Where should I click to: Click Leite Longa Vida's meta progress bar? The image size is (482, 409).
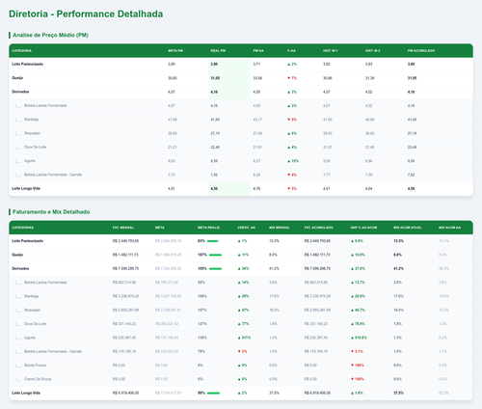[214, 393]
